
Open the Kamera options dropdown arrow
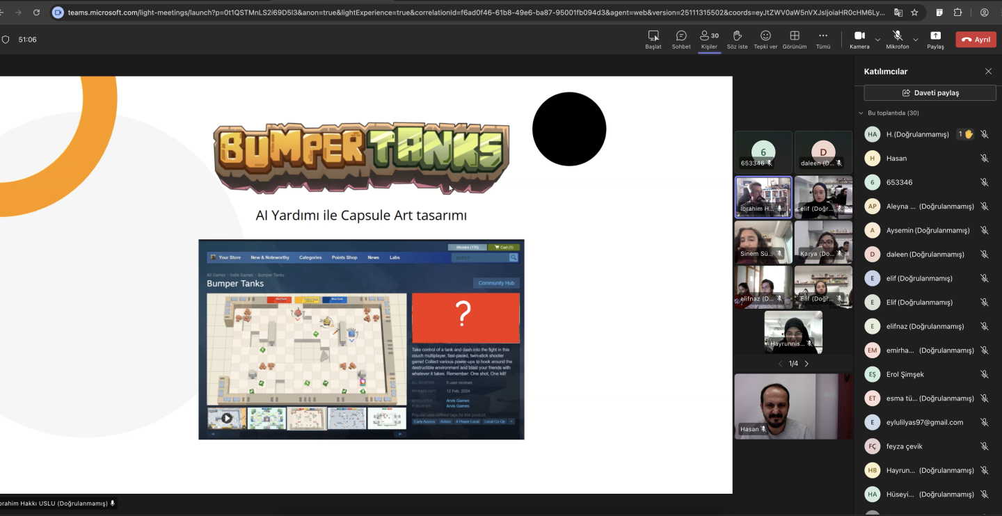click(877, 40)
